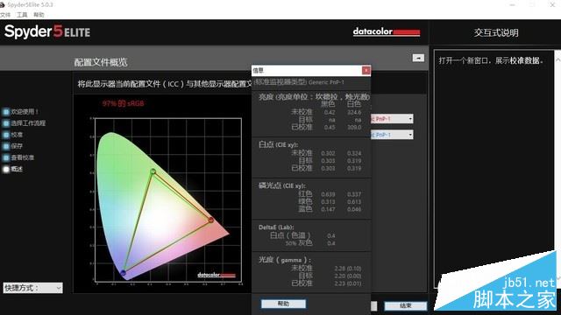
Task: Click the scroll-up arrow of the help panel
Action: (557, 60)
